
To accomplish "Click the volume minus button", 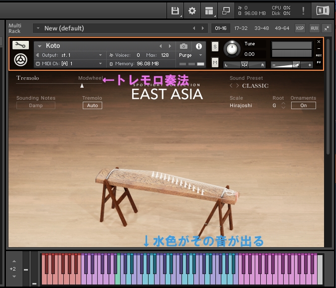I will coord(274,65).
